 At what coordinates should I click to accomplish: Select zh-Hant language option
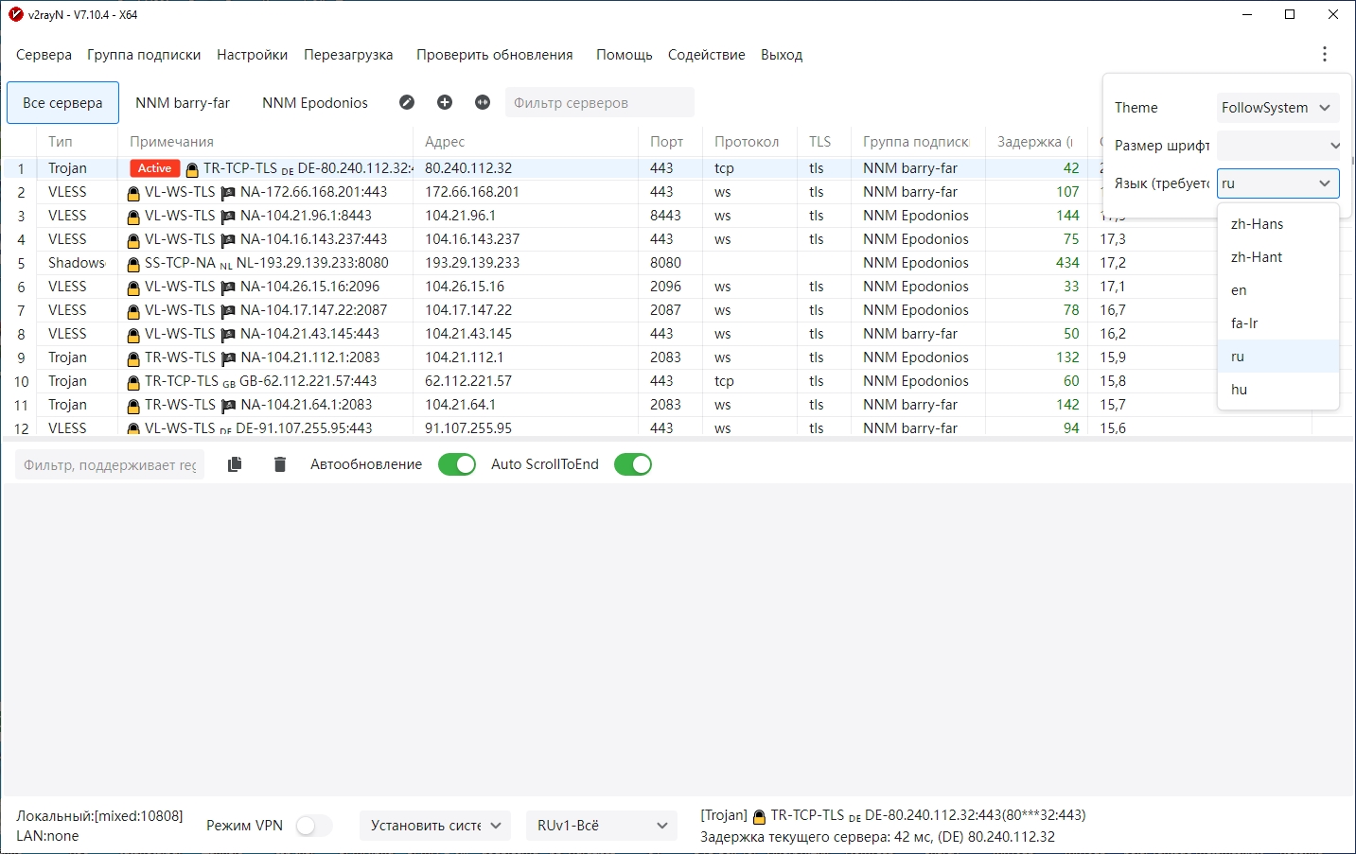(x=1277, y=257)
